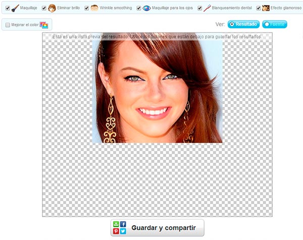Viewport: 303px width, 240px height.
Task: Uncheck the Eliminar brillo checkbox
Action: click(x=44, y=8)
